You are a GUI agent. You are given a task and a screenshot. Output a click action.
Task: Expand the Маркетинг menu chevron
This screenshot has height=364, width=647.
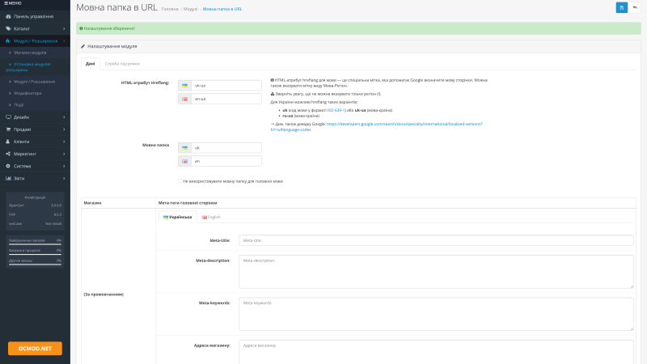point(64,154)
